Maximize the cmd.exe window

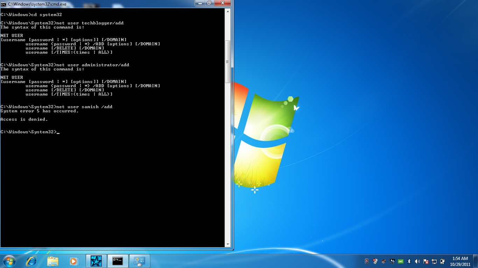[209, 3]
